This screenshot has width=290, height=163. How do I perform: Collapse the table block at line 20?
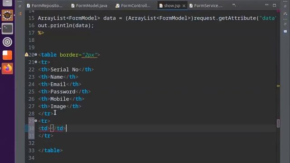pyautogui.click(x=36, y=54)
